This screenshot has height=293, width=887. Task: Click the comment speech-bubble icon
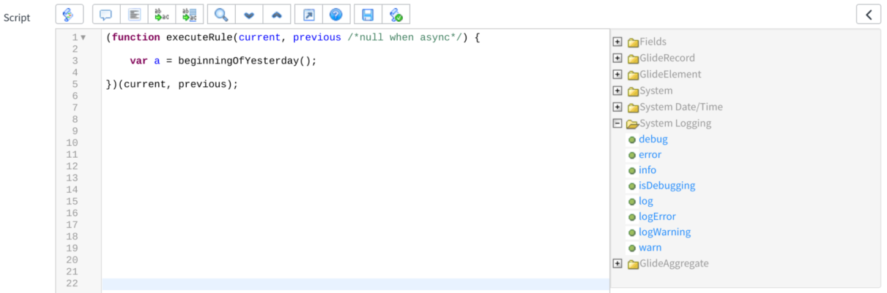click(106, 14)
